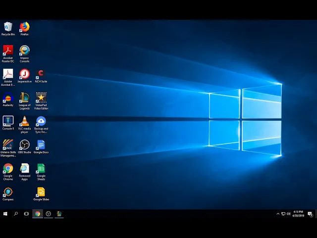Open the Recycle Bin desktop icon
Screen dimensions: 317x238
pyautogui.click(x=8, y=29)
